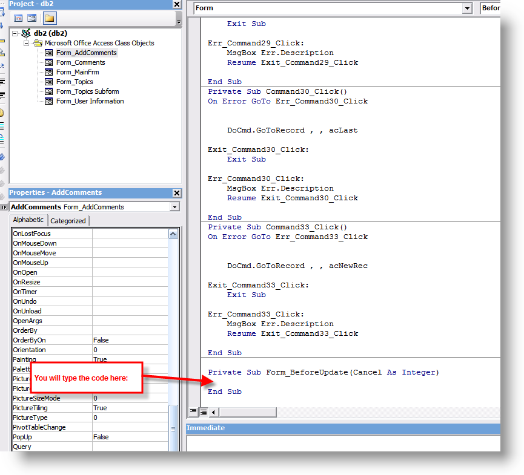Switch to Full Module View button
The width and height of the screenshot is (524, 475).
point(203,412)
